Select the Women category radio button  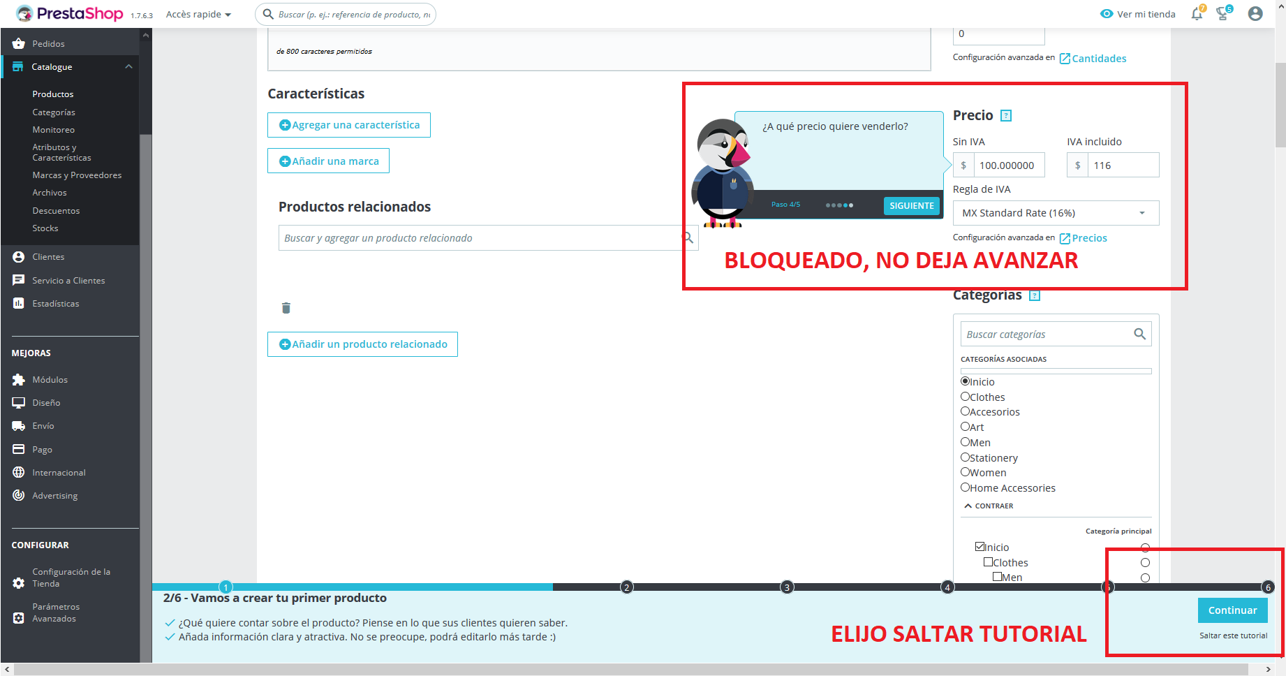pyautogui.click(x=965, y=472)
